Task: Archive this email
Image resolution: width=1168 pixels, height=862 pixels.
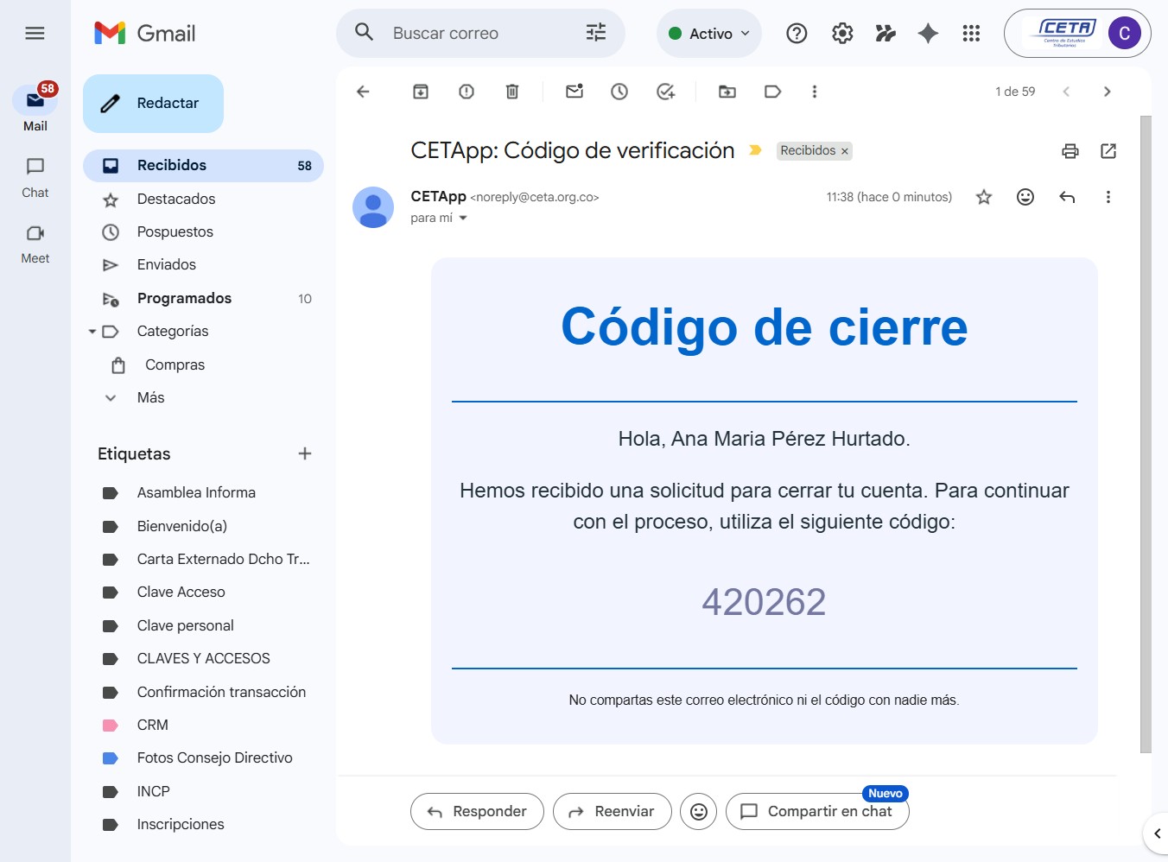Action: pyautogui.click(x=421, y=92)
